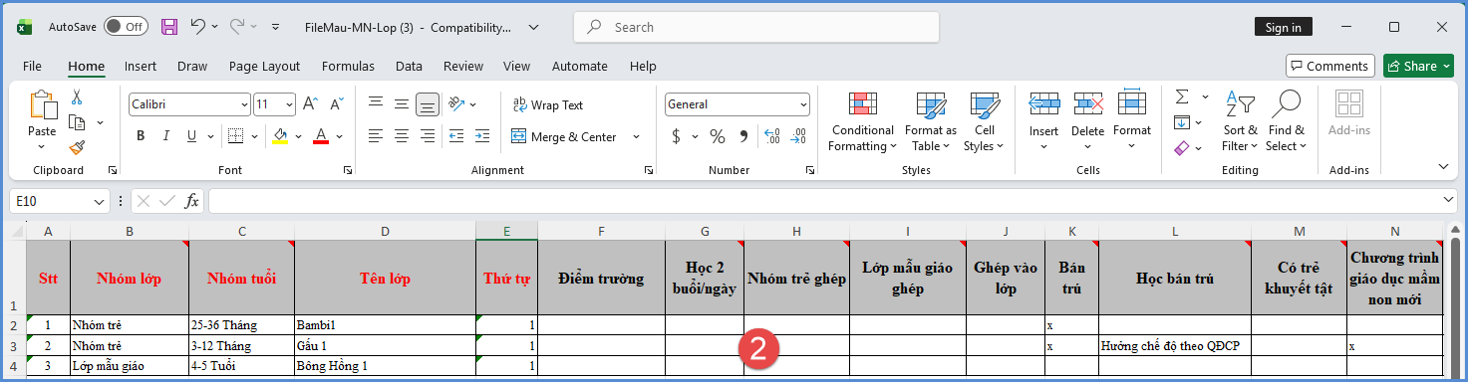The image size is (1468, 382).
Task: Open Find & Select menu
Action: coord(1287,122)
